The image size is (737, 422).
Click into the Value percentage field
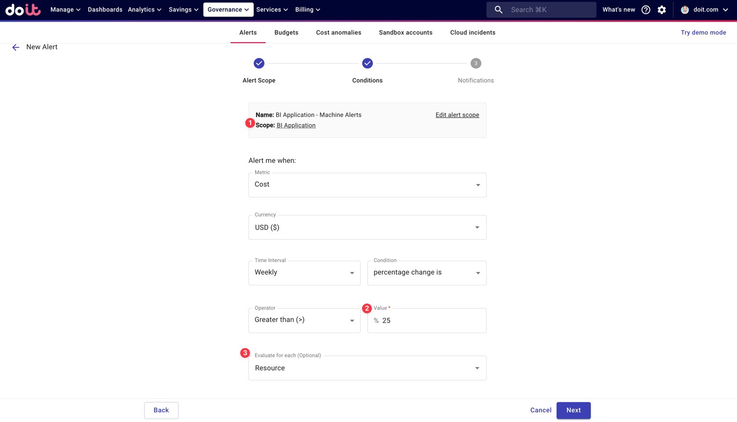pos(430,321)
